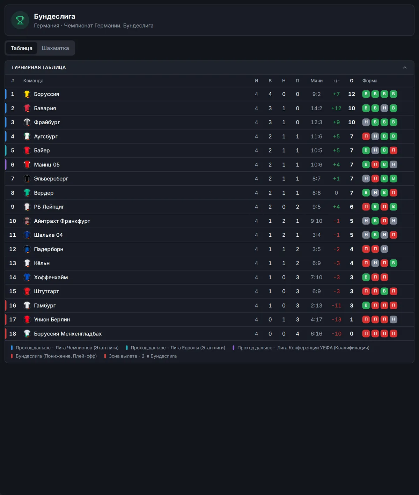The height and width of the screenshot is (495, 419).
Task: Click the Эльверсберг black jersey icon
Action: pyautogui.click(x=27, y=179)
